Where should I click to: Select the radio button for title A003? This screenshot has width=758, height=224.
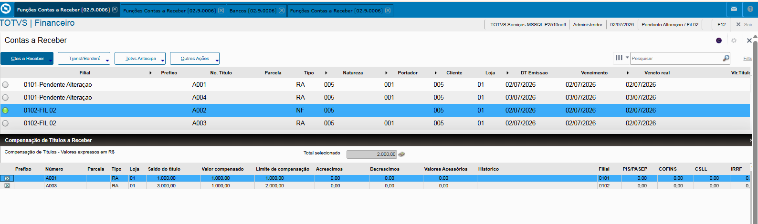[x=5, y=123]
